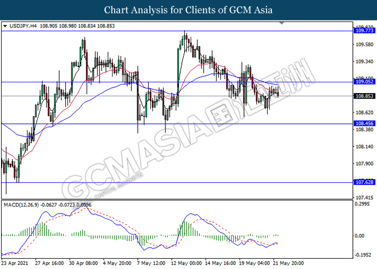Screen dimensions: 377x269
Task: Click the current price 108.853 label
Action: point(365,96)
